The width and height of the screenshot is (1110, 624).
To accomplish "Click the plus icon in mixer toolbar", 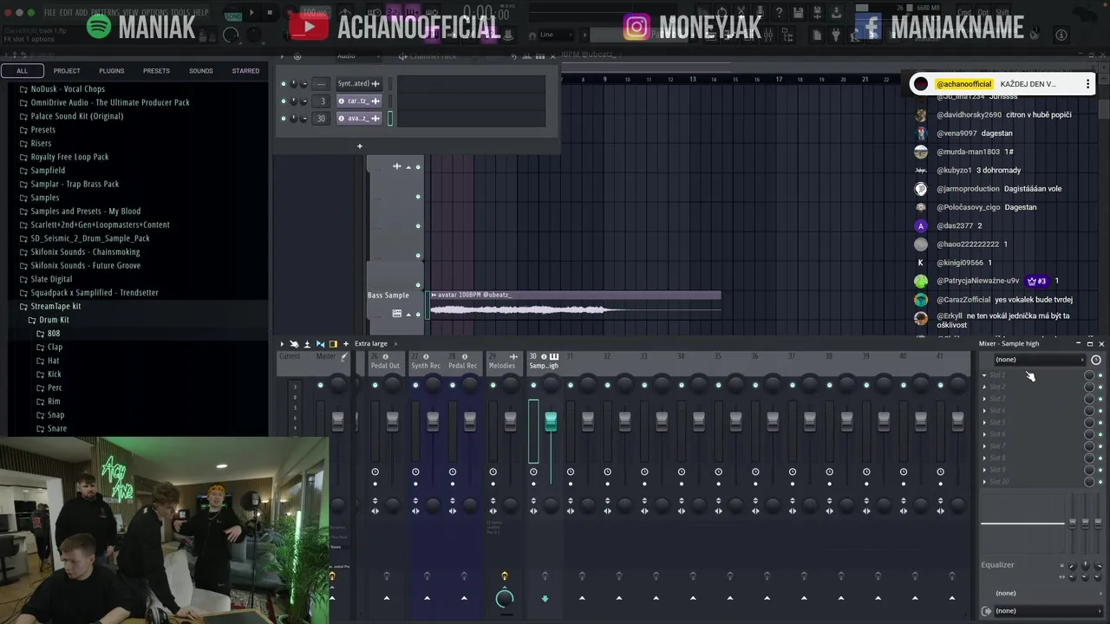I will [346, 344].
